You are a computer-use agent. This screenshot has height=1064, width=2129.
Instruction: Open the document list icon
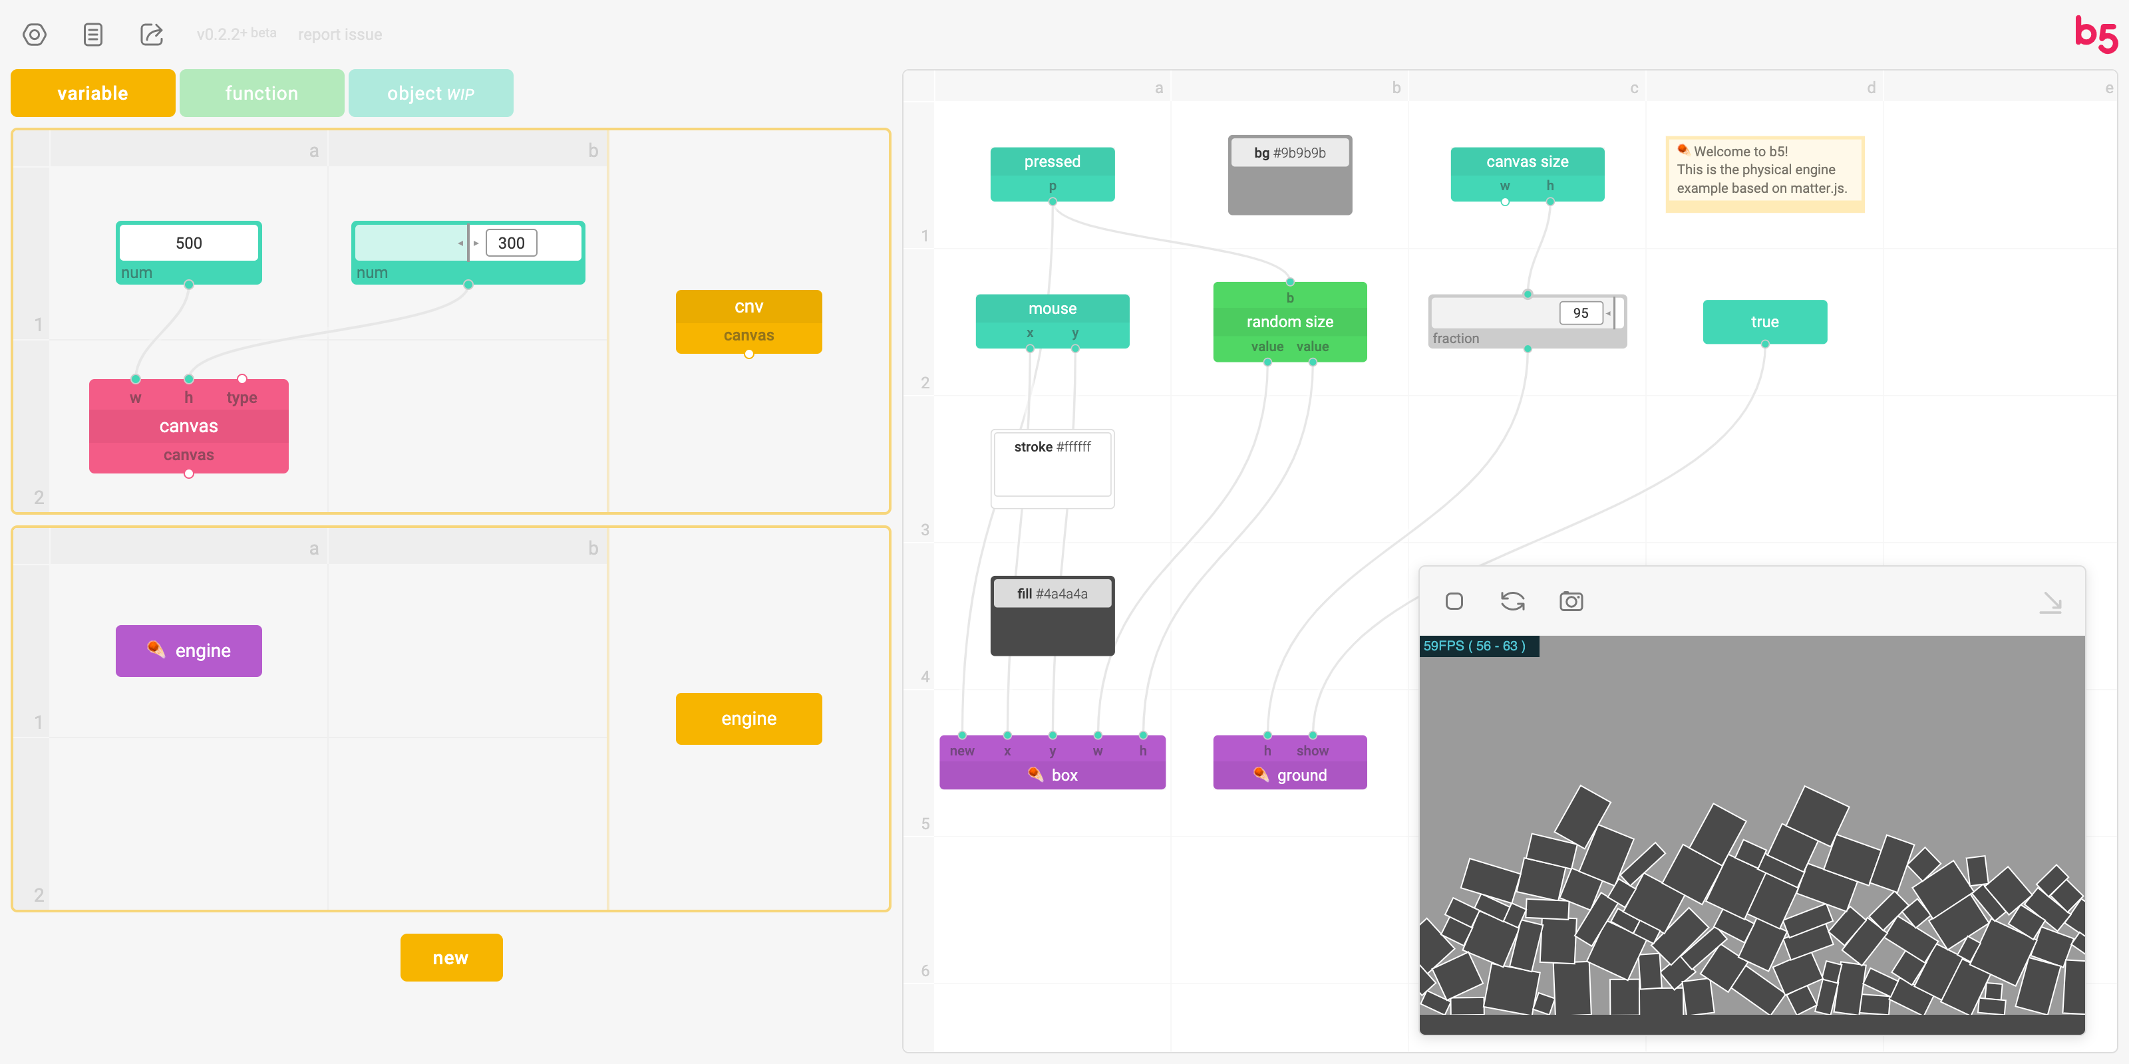click(x=92, y=35)
